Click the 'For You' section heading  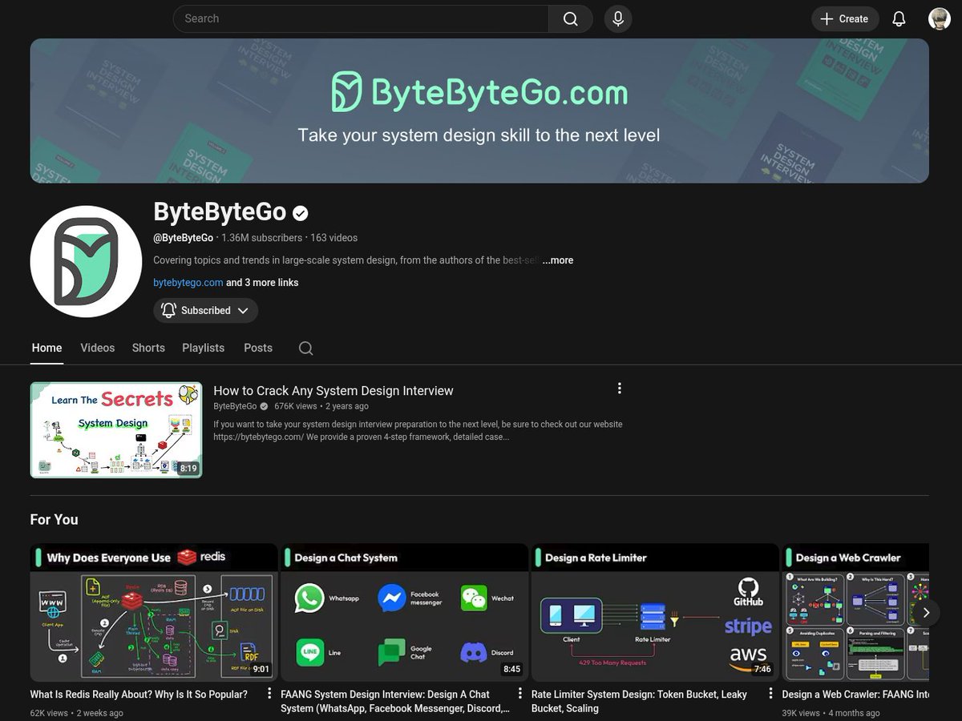(x=55, y=520)
